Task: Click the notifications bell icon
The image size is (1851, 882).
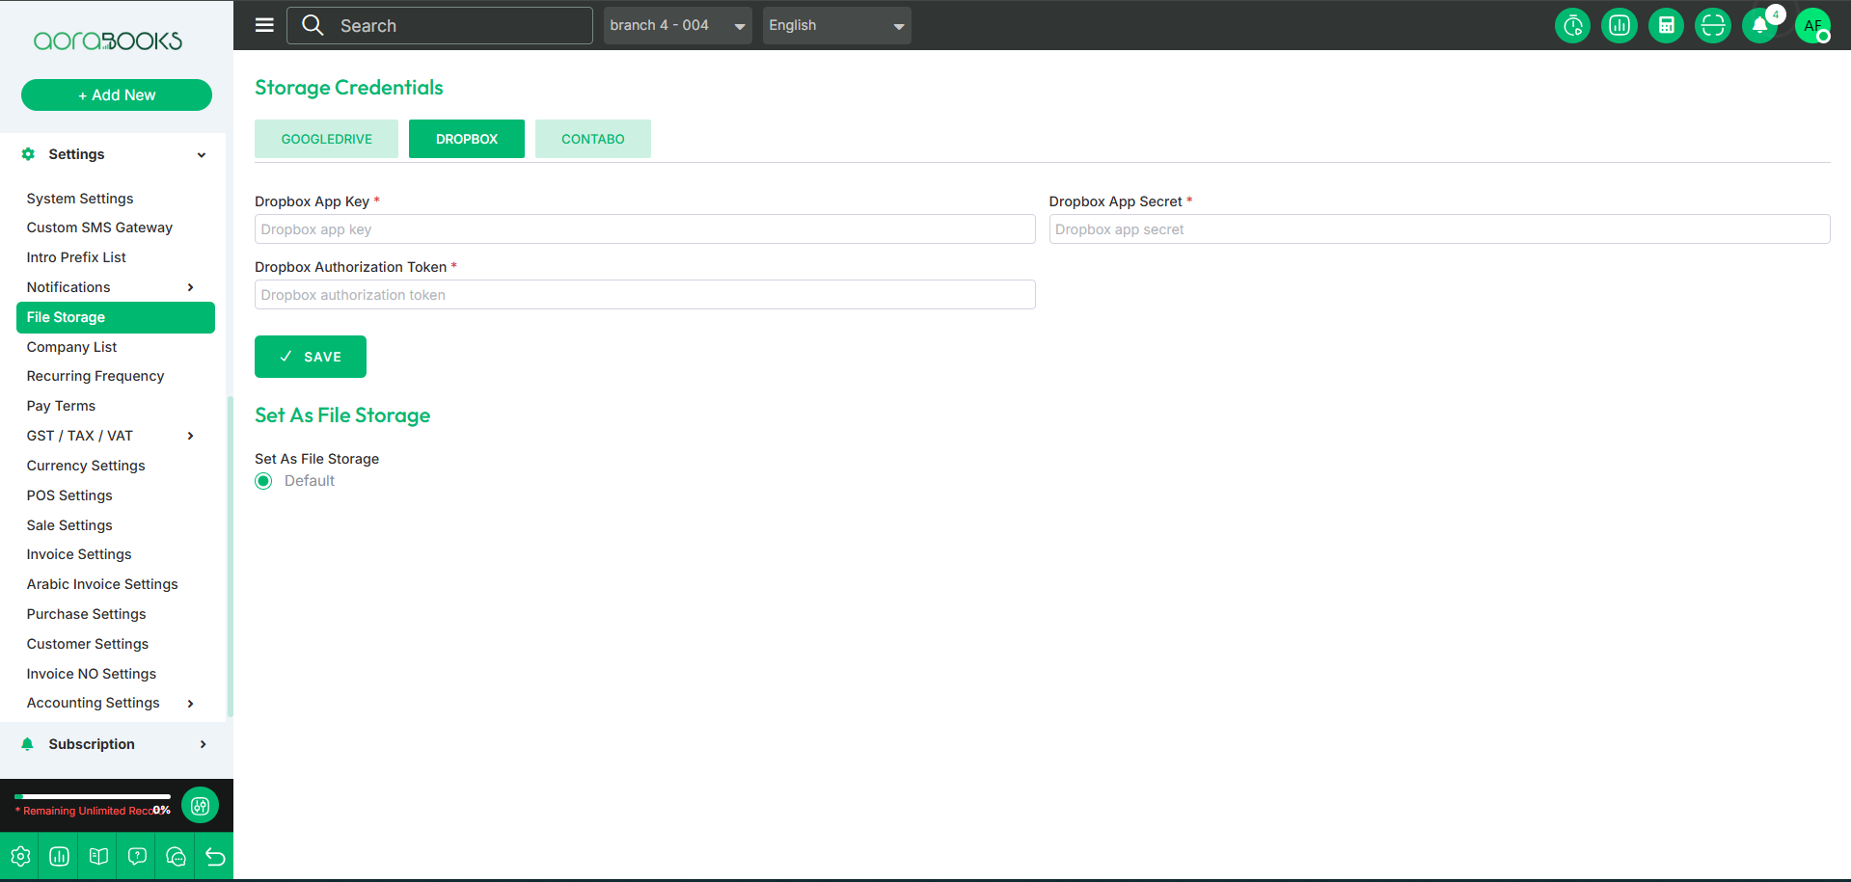Action: click(1759, 26)
